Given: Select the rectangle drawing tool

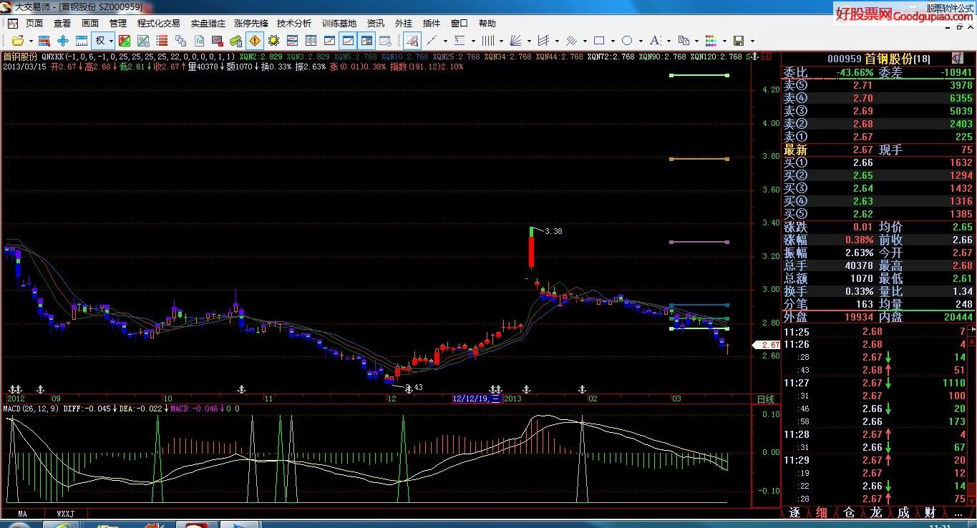Looking at the screenshot, I should (599, 41).
